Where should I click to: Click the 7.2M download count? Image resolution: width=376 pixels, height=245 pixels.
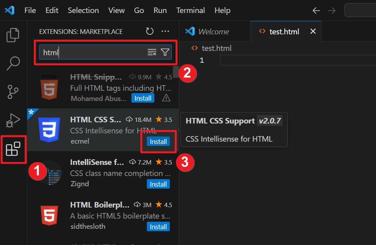point(140,162)
